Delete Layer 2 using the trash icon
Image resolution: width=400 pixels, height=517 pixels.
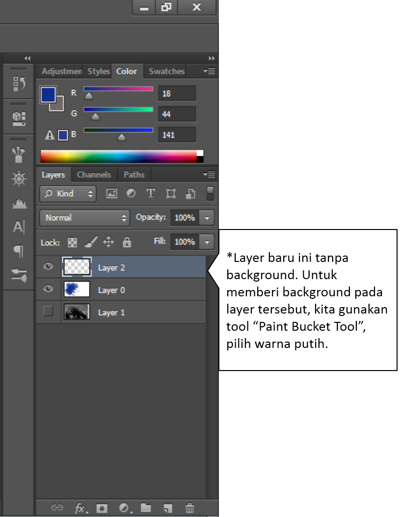[189, 508]
